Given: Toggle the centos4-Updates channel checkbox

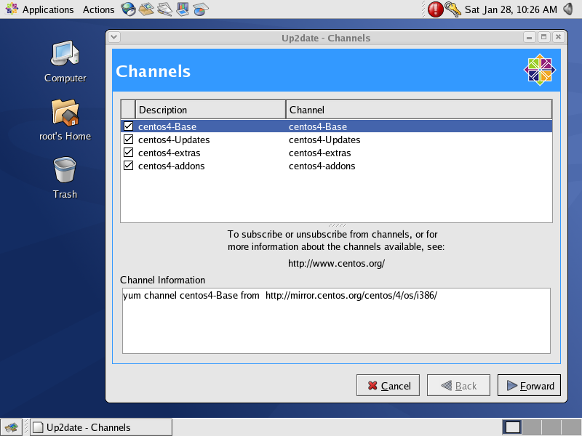Looking at the screenshot, I should [x=129, y=140].
